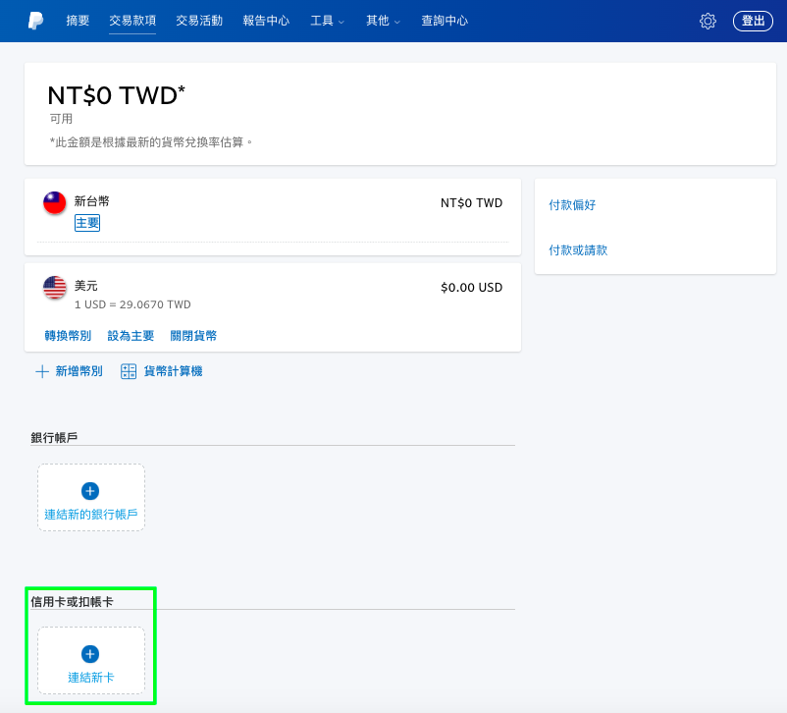Click the 1 USD = 29.0670 TWD rate
The height and width of the screenshot is (713, 787).
click(x=132, y=304)
